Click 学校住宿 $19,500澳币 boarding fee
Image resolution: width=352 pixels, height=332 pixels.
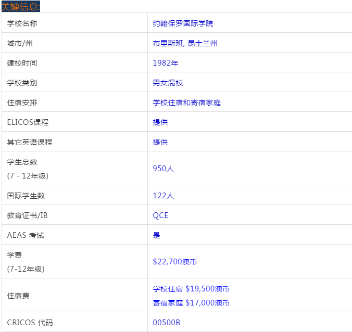[191, 289]
